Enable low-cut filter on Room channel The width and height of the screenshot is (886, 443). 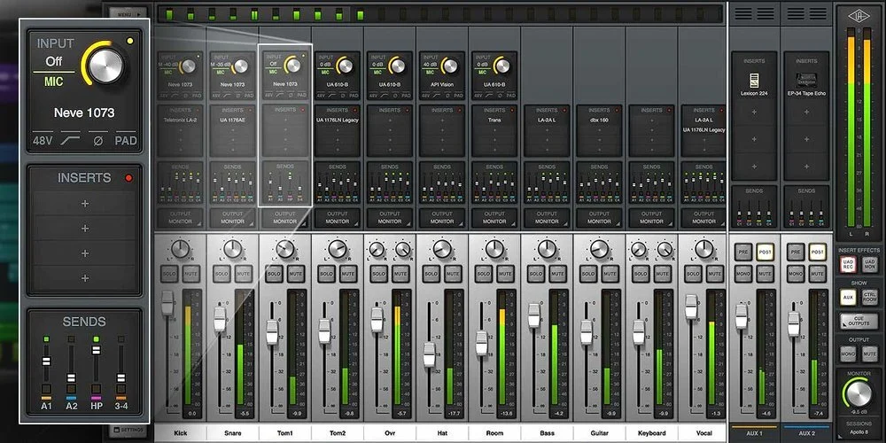[x=488, y=96]
